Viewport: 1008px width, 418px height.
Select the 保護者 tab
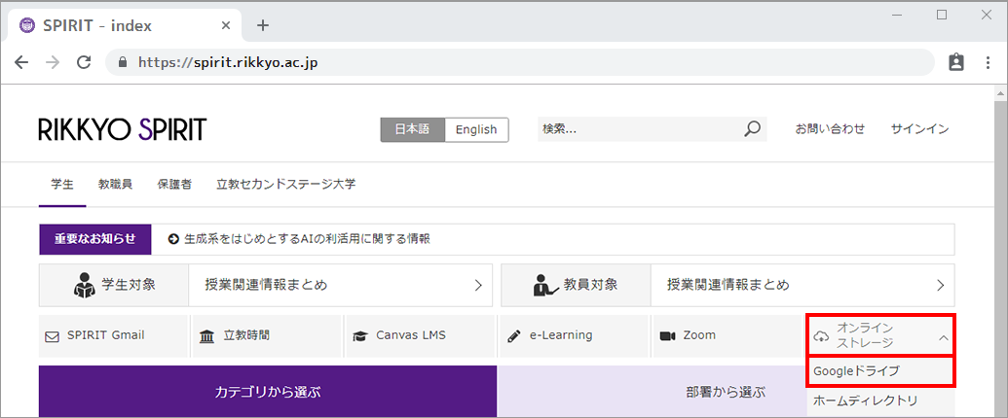point(174,185)
